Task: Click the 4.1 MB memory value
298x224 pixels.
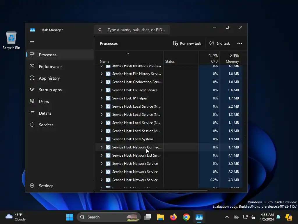Action: (x=234, y=155)
